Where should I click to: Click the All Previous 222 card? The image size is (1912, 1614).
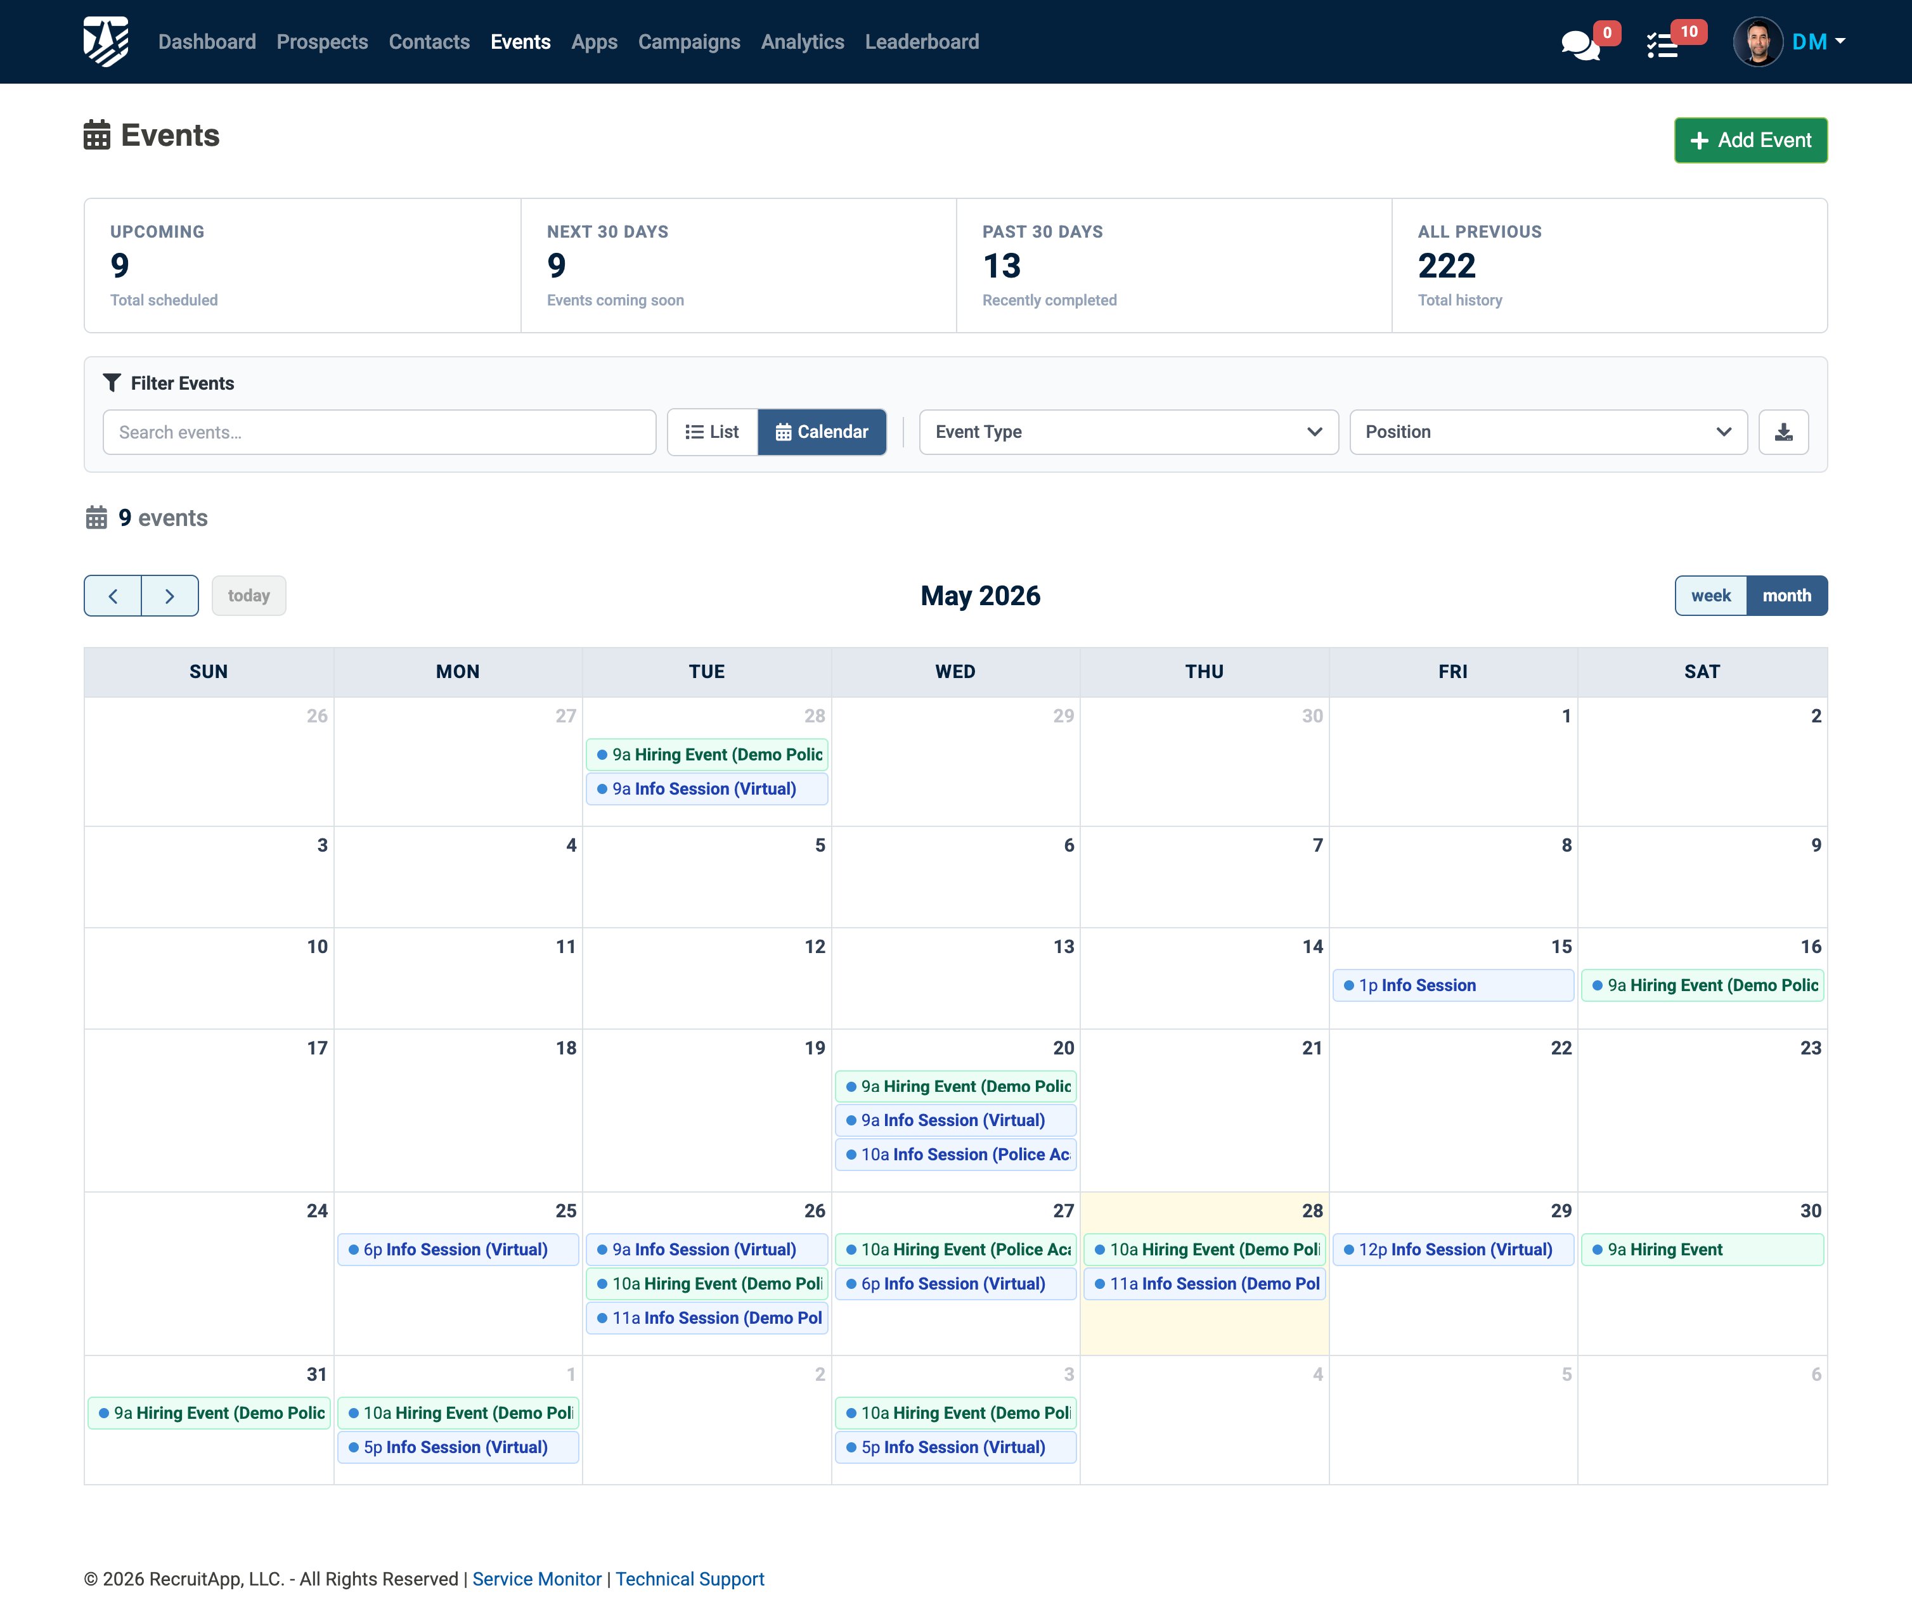pyautogui.click(x=1609, y=266)
